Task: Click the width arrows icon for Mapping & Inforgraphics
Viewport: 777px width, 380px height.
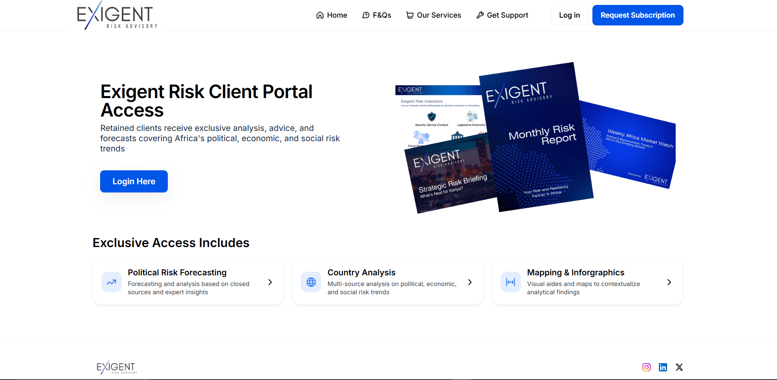Action: [x=511, y=282]
